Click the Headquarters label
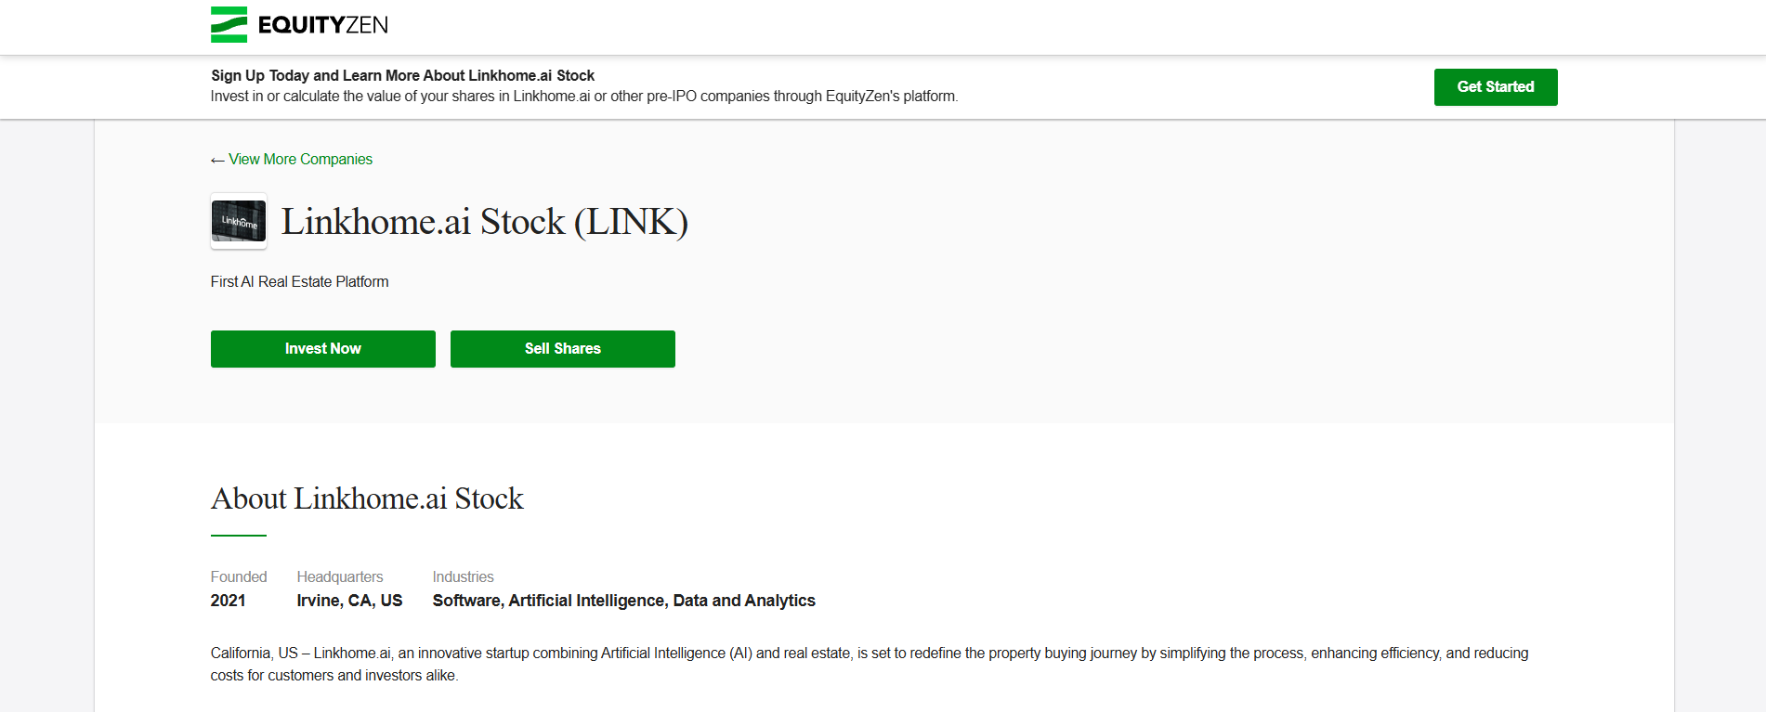Screen dimensions: 1766x712 pos(340,577)
